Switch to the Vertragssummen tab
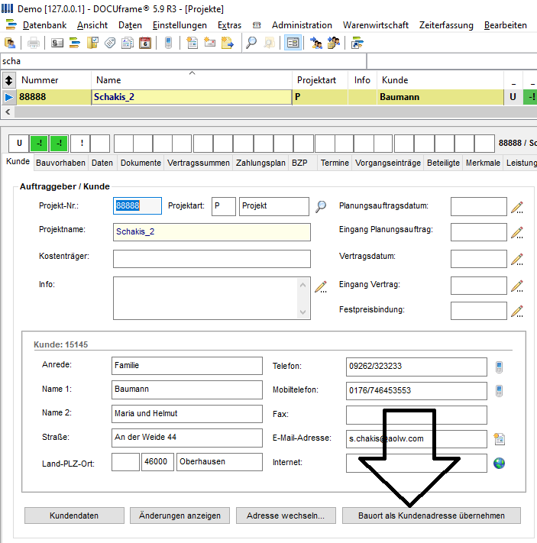The image size is (537, 543). click(x=198, y=163)
